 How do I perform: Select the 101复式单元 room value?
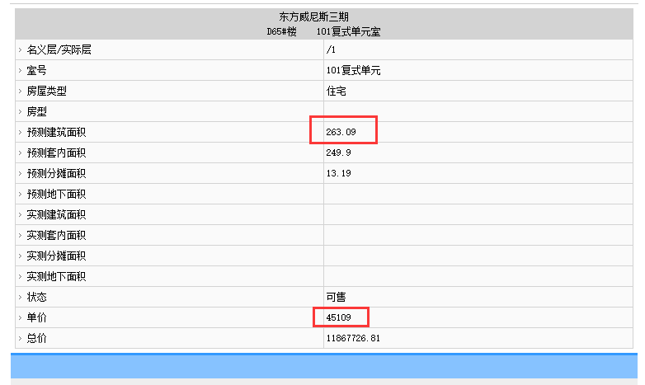[353, 70]
